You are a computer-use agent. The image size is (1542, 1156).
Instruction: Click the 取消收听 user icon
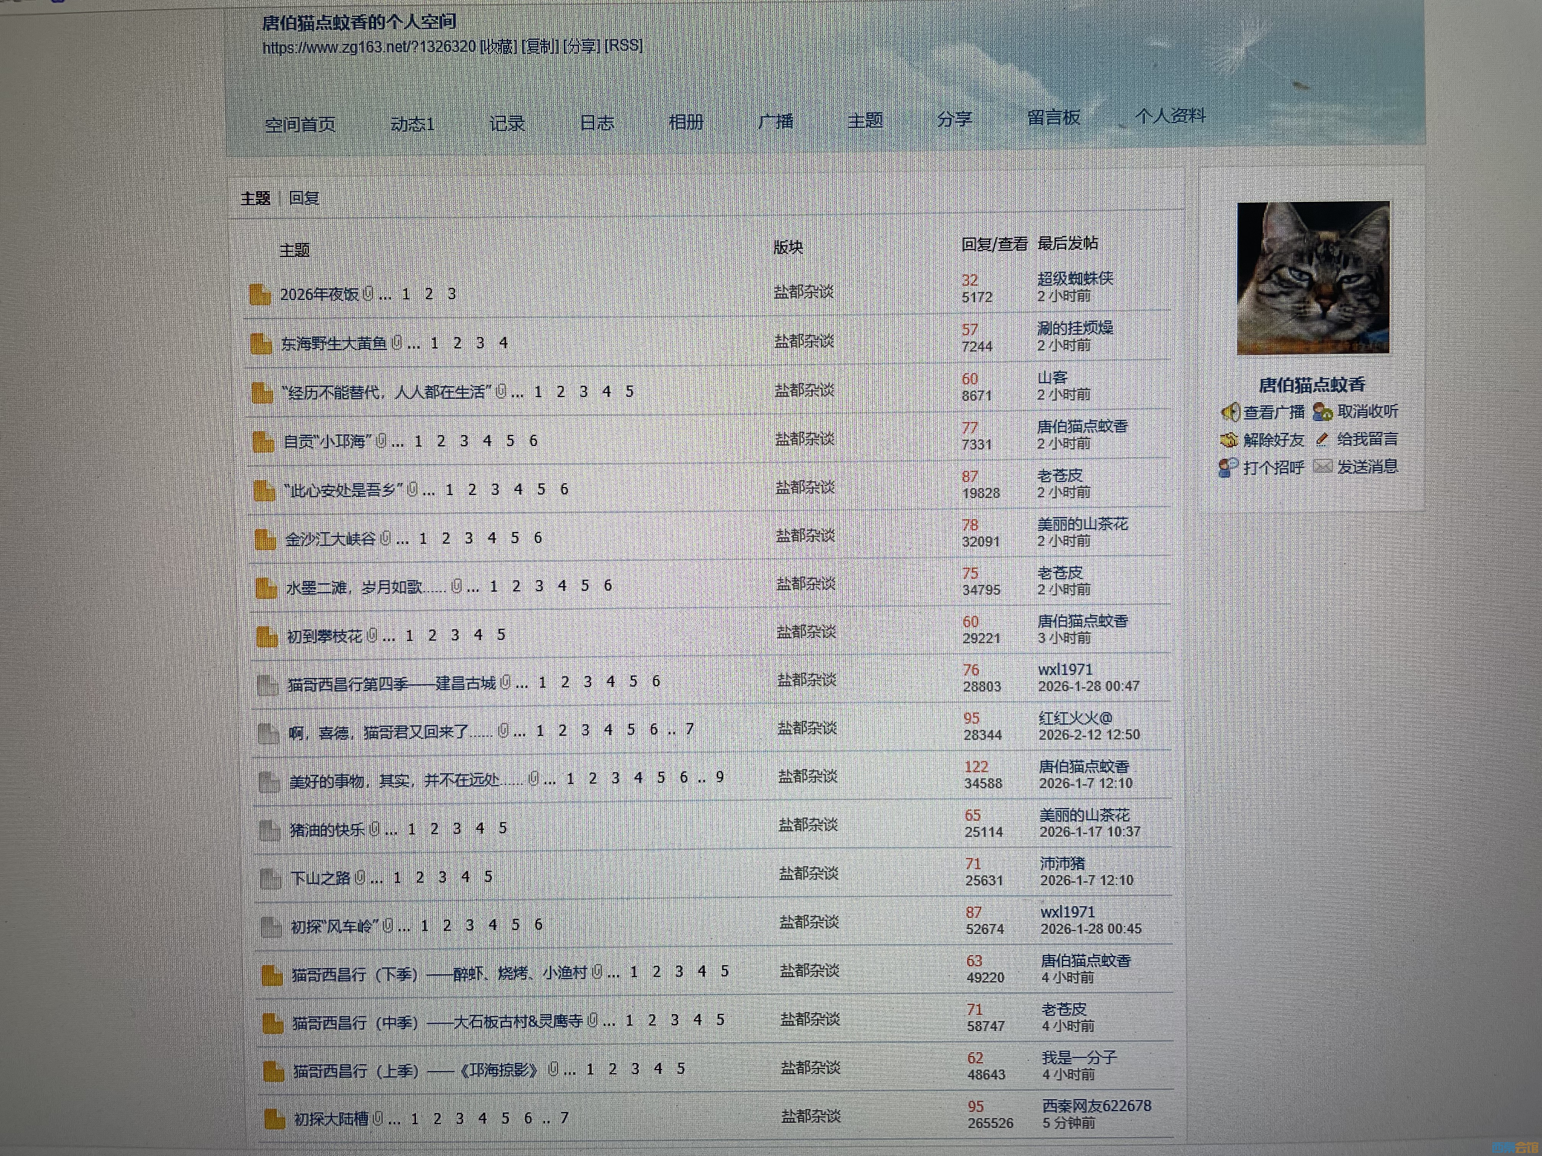tap(1322, 412)
